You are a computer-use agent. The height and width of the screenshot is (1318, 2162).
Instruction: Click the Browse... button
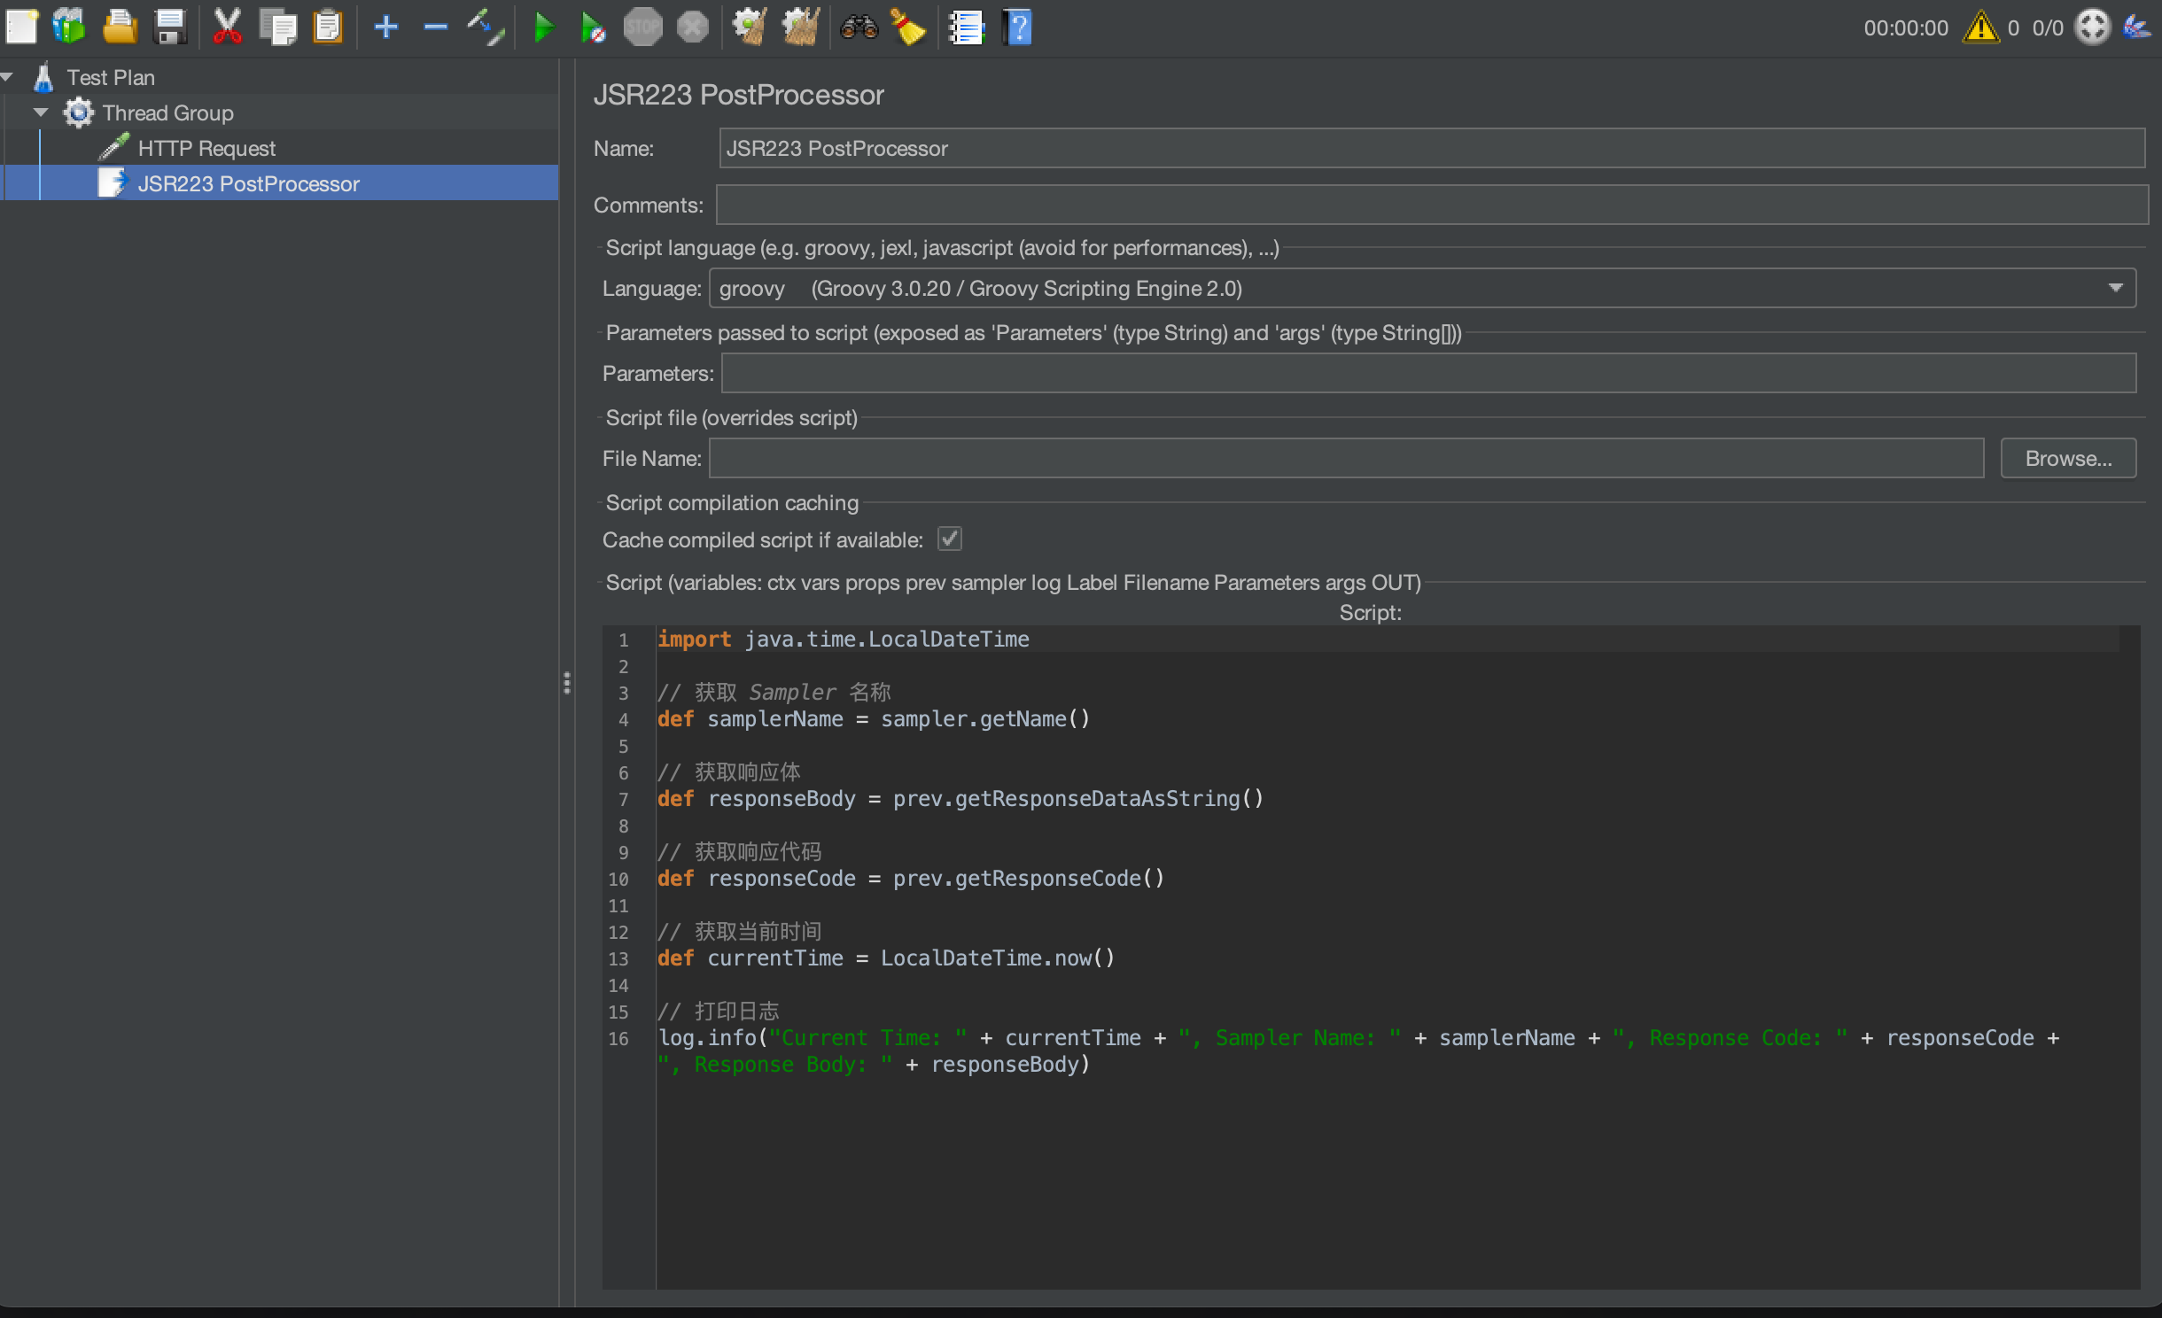(2067, 459)
